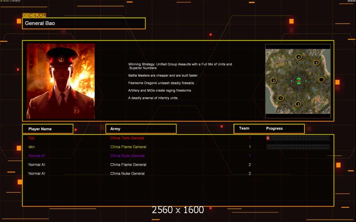The height and width of the screenshot is (222, 356).
Task: Select the red player name Cpt
Action: (x=32, y=138)
